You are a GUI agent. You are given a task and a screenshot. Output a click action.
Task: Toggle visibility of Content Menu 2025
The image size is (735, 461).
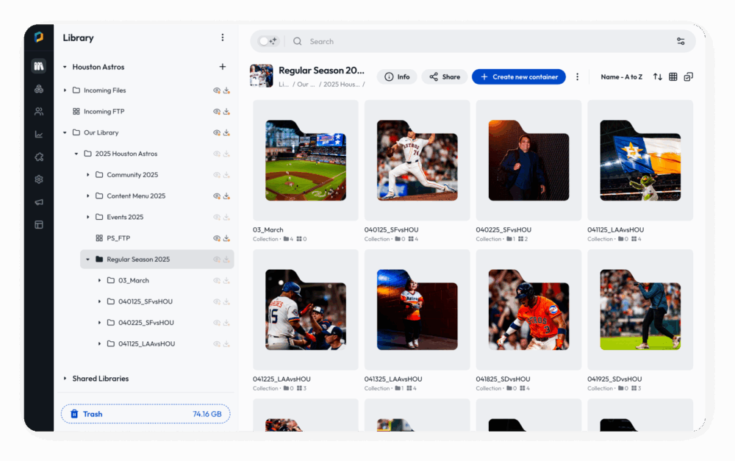coord(217,196)
